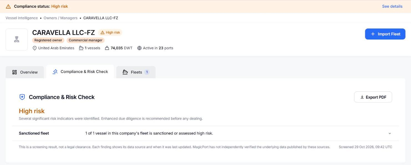The width and height of the screenshot is (411, 165).
Task: Expand Sanctioned fleet row chevron
Action: point(390,133)
